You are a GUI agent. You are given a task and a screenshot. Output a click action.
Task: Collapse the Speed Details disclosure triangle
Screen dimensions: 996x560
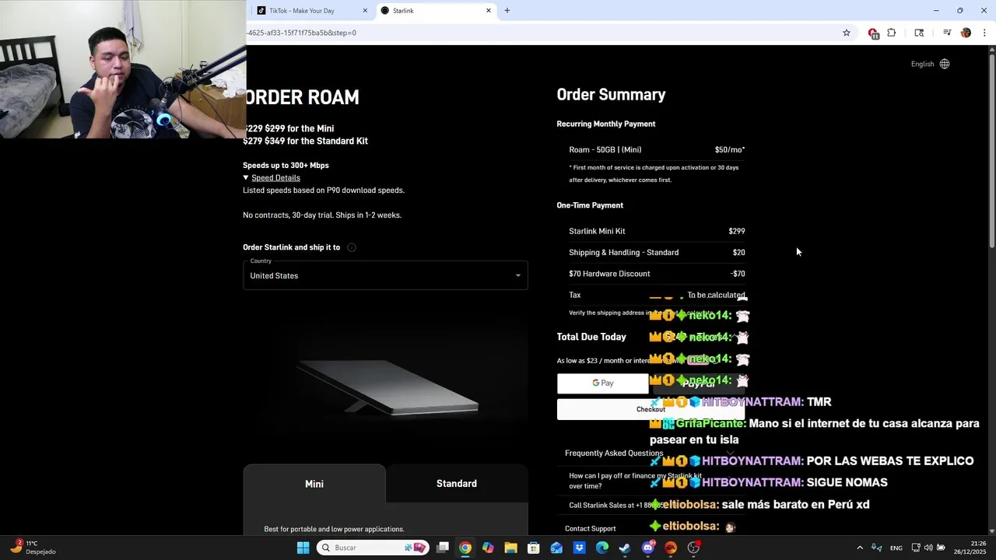(x=246, y=178)
